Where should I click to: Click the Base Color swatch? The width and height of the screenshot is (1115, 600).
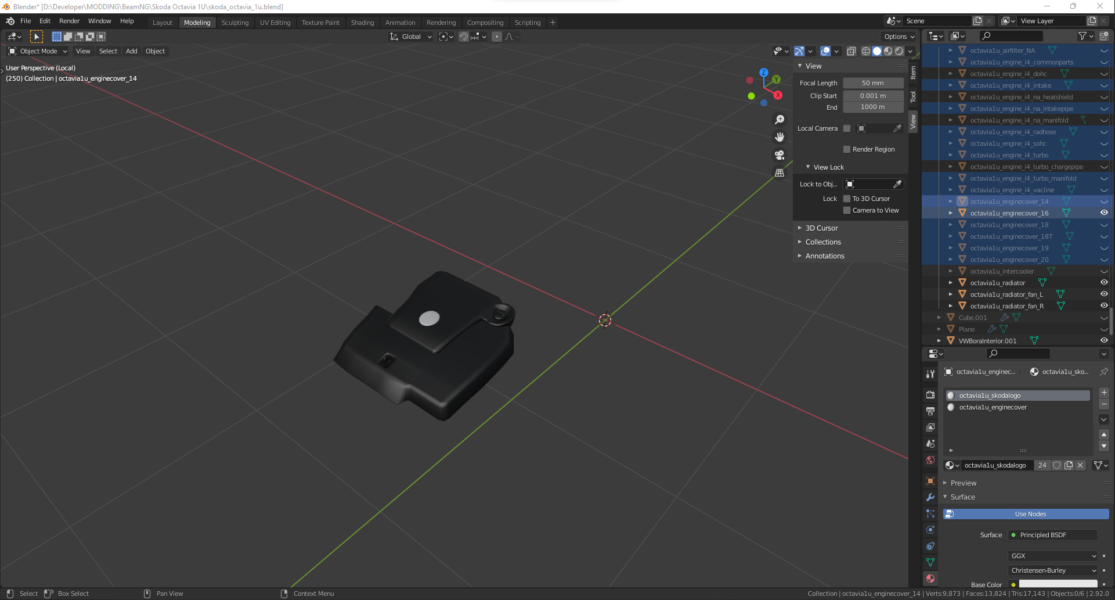(x=1058, y=584)
